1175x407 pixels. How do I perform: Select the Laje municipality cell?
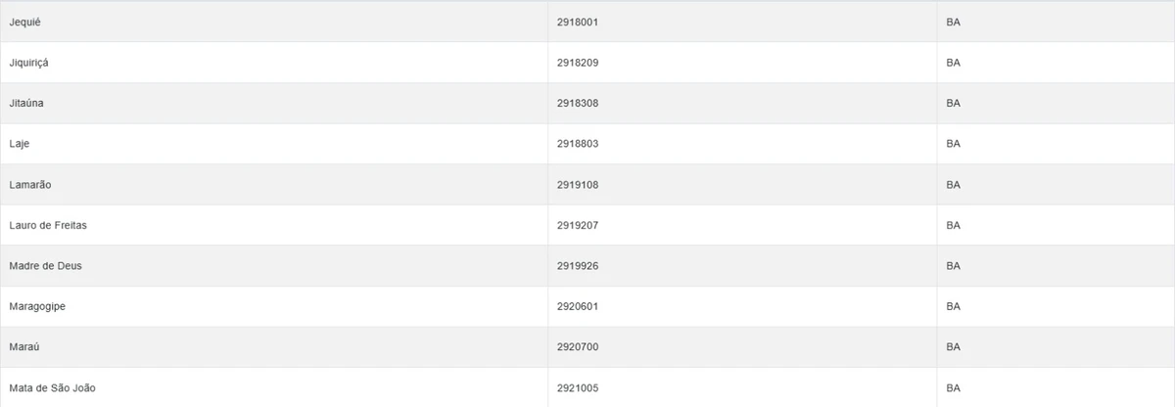click(20, 144)
